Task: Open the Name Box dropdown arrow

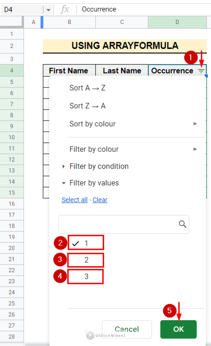Action: click(x=49, y=9)
